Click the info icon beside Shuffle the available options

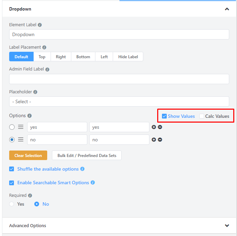point(82,169)
